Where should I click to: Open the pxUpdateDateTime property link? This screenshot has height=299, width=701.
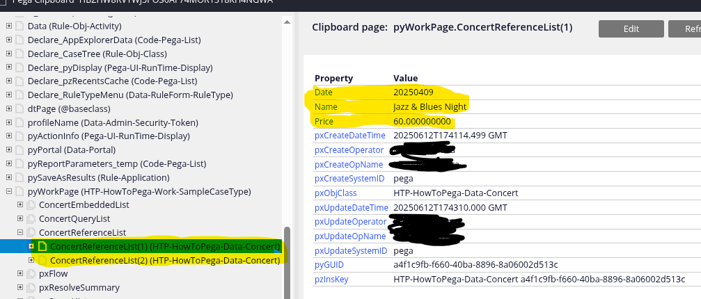point(352,207)
